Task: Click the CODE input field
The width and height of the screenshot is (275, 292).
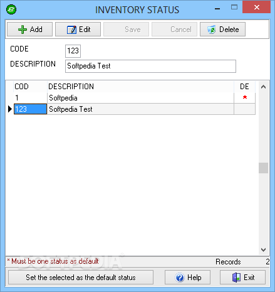Action: click(73, 51)
